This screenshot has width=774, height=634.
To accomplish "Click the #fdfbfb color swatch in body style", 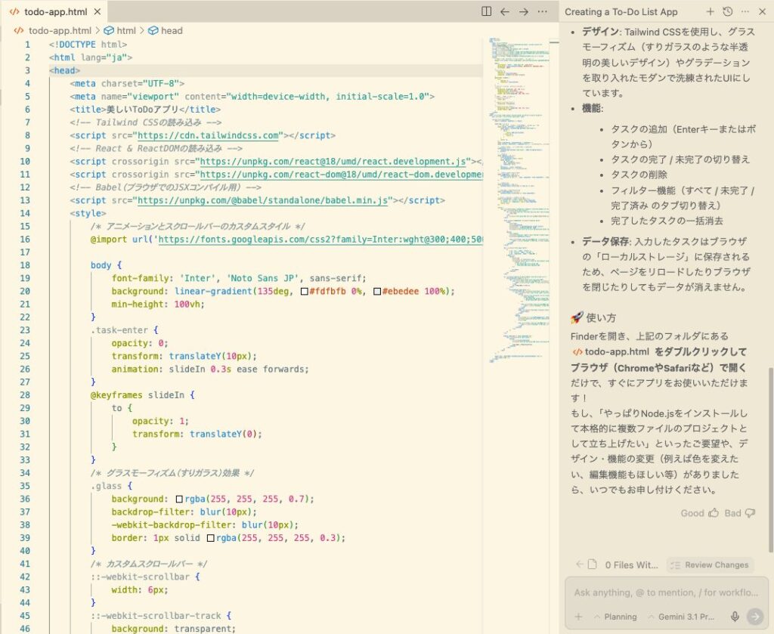I will [304, 292].
